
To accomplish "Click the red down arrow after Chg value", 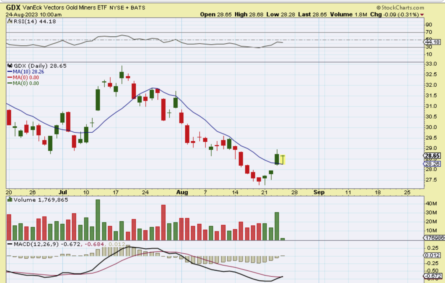I will pos(422,15).
